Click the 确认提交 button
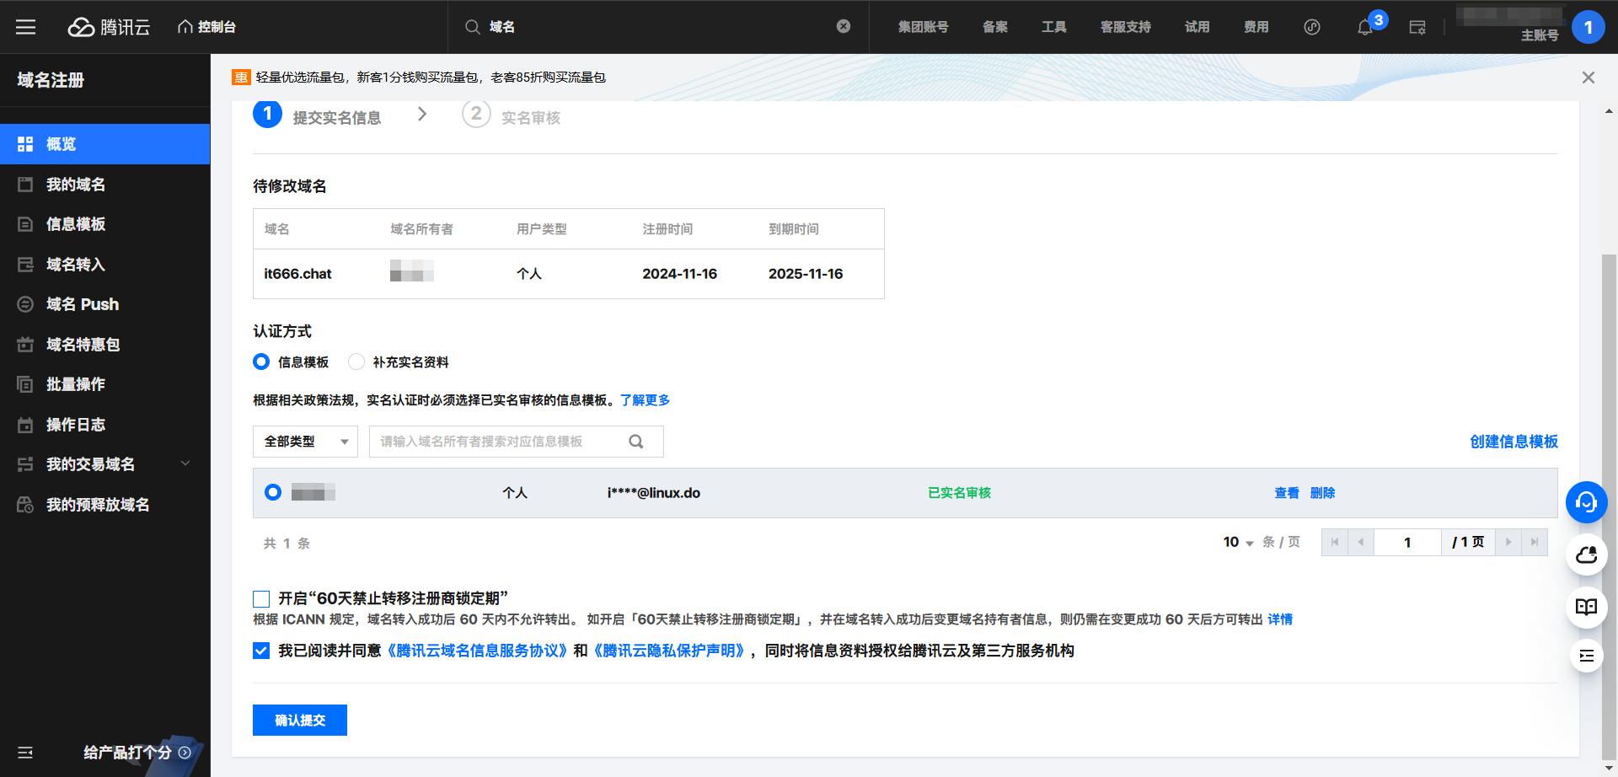Screen dimensions: 1618x777 (300, 720)
